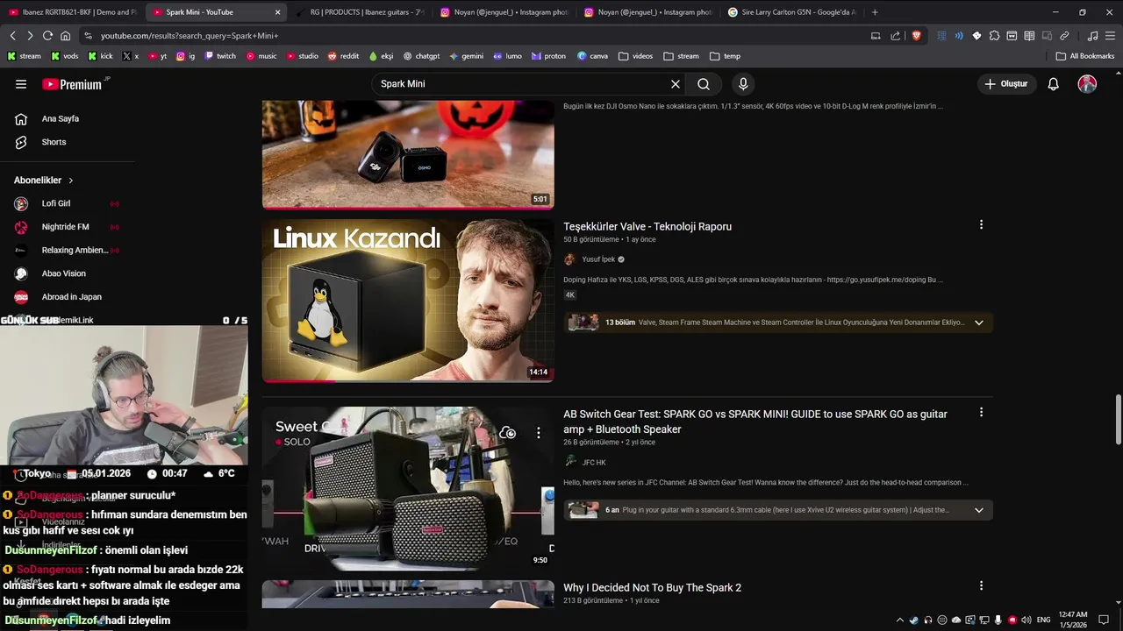Open more options for AB Switch Gear Test video
This screenshot has width=1123, height=631.
[981, 412]
